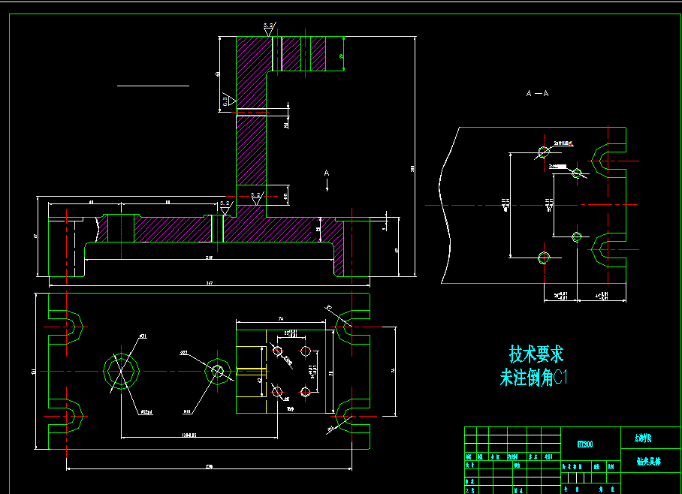Viewport: 682px width, 494px height.
Task: Select the 技术要求 heading text
Action: click(536, 354)
